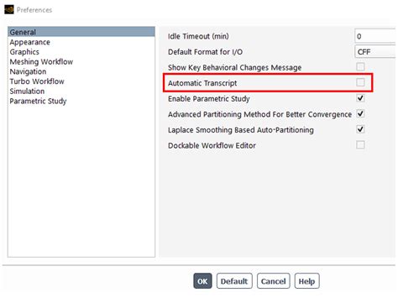Select the Navigation category
398x303 pixels.
(x=28, y=71)
